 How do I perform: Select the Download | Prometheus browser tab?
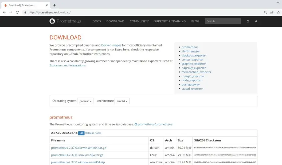tap(26, 5)
